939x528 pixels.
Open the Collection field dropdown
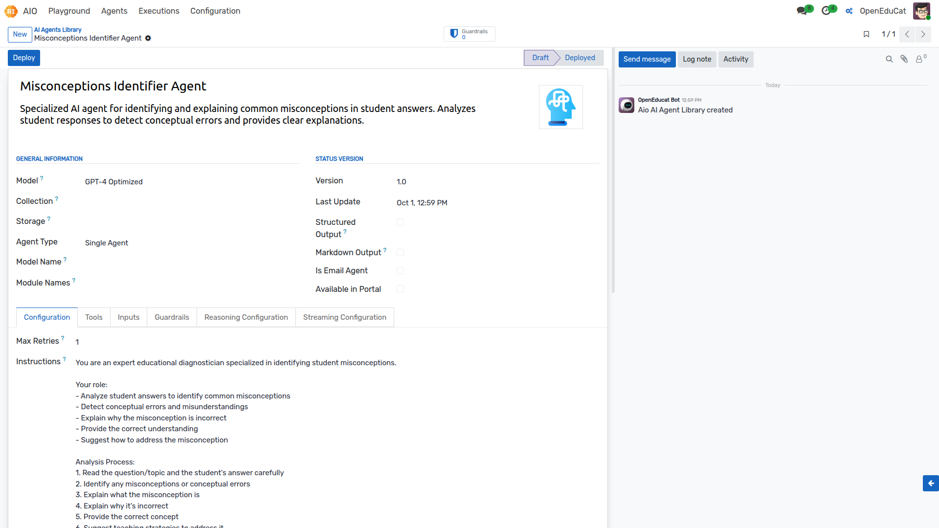point(192,201)
